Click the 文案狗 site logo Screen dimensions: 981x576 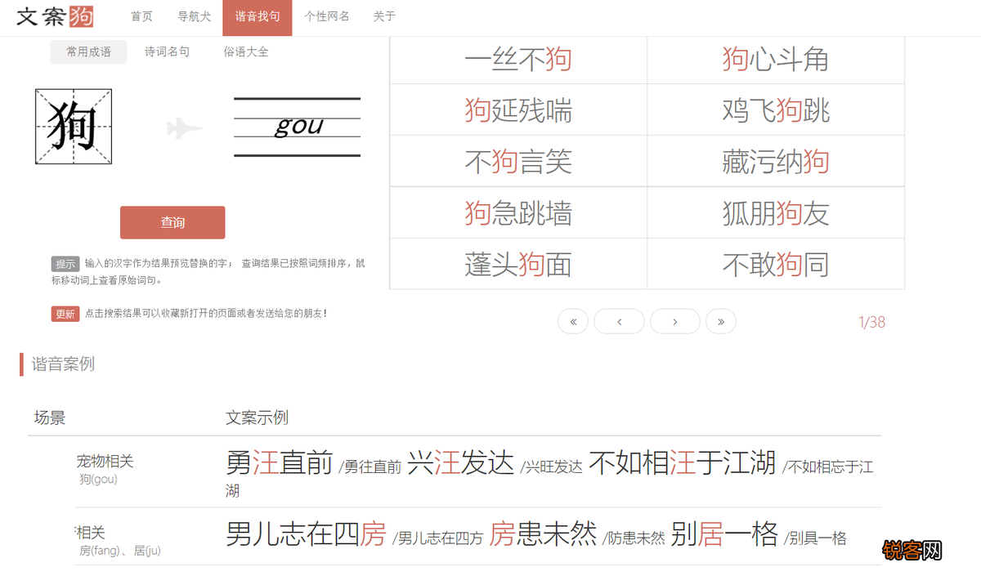55,16
